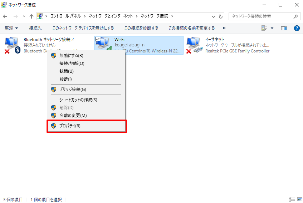Click the Back navigation arrow
Screen dimensions: 303x203
[5, 16]
